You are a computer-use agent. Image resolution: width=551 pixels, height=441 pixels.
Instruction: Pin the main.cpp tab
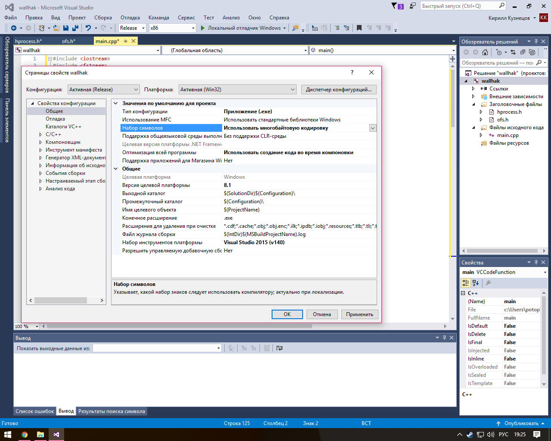point(125,41)
